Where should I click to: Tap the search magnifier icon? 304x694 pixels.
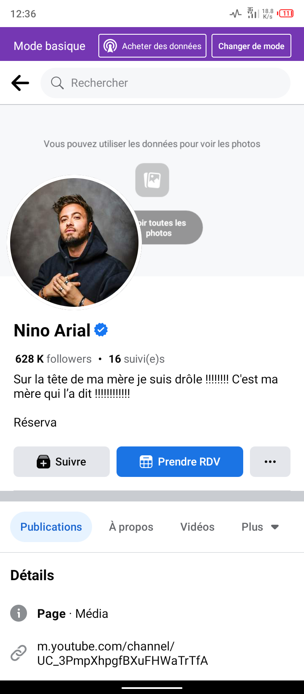click(57, 83)
